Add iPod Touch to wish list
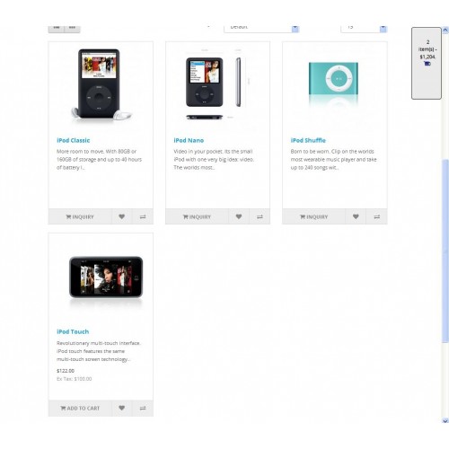The image size is (449, 449). (121, 408)
